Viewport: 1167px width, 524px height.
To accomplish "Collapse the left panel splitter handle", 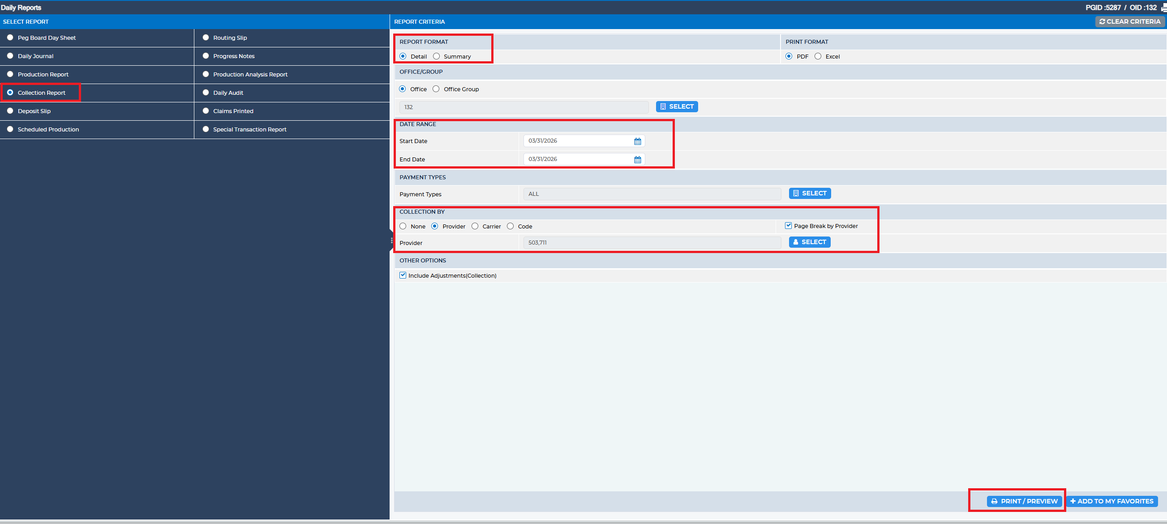I will 391,241.
